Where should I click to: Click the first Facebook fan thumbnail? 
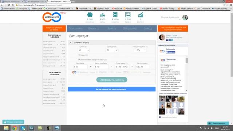pos(162,99)
